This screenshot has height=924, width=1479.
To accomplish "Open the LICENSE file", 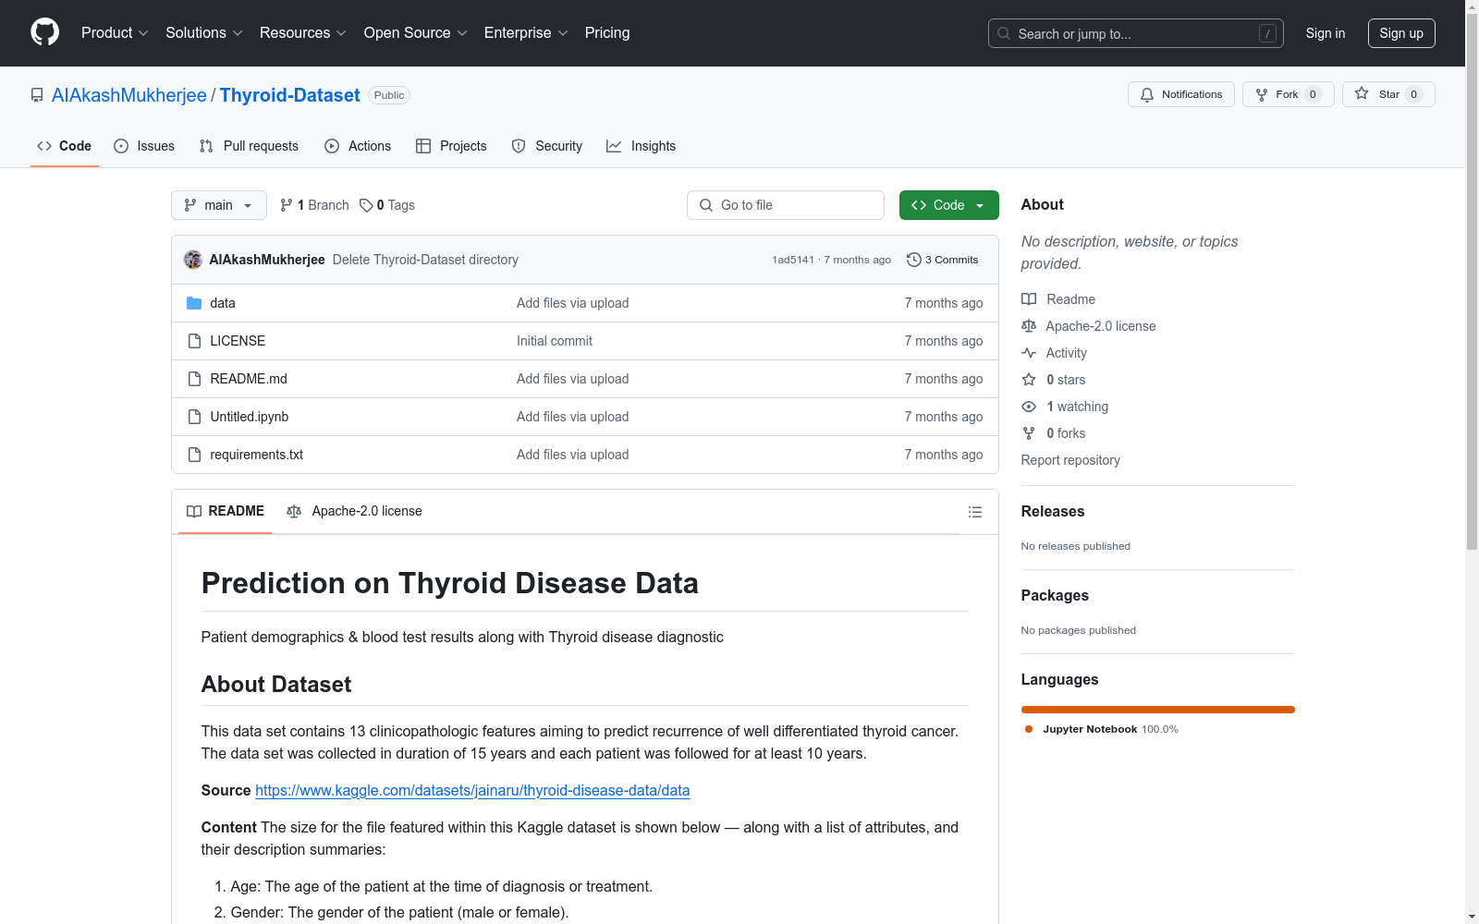I will pos(238,341).
